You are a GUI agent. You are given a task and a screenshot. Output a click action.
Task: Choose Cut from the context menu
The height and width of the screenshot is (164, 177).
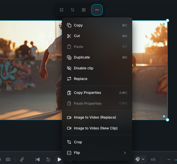coord(97,36)
